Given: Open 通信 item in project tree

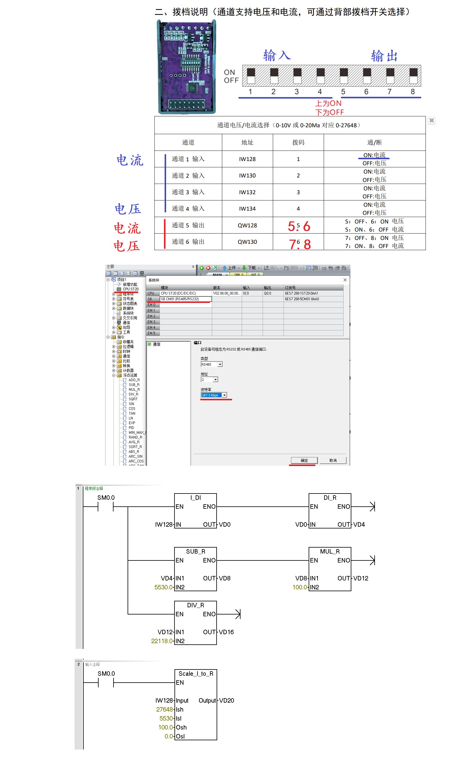Looking at the screenshot, I should (x=126, y=323).
